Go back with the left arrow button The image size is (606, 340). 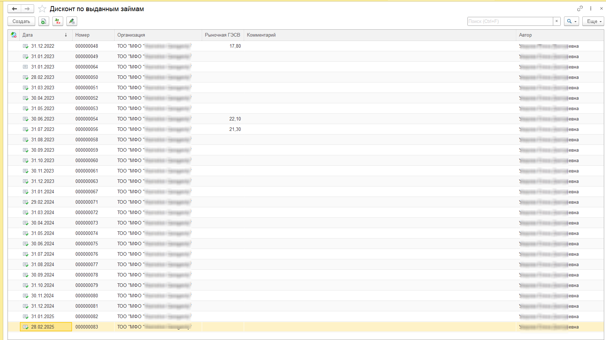click(14, 9)
